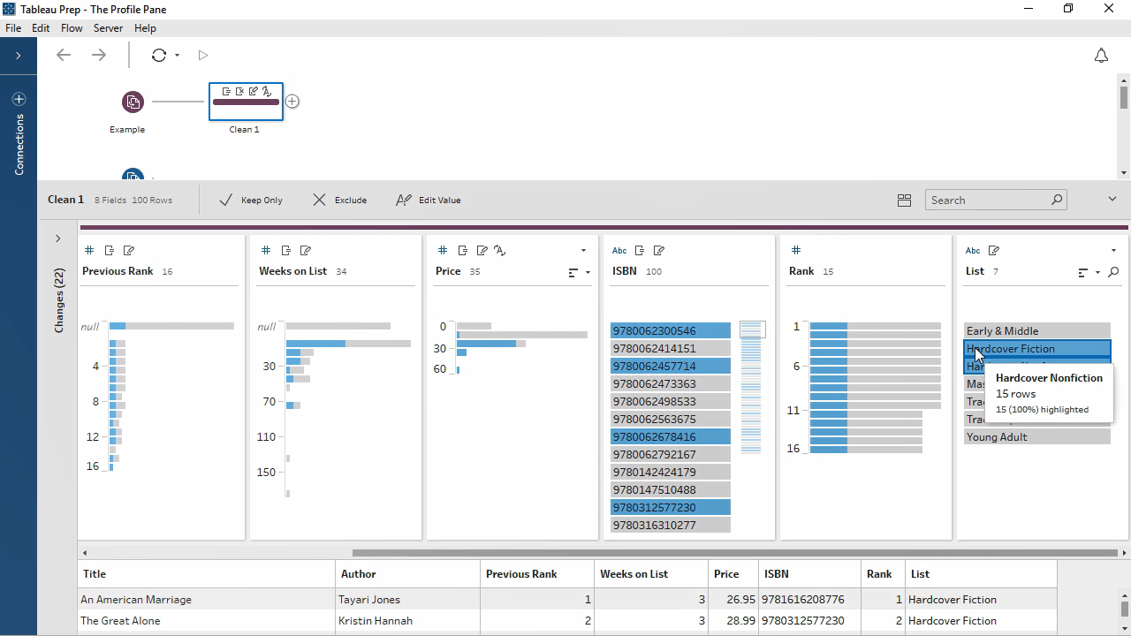Click the Search field in the toolbar
This screenshot has width=1131, height=636.
click(988, 201)
